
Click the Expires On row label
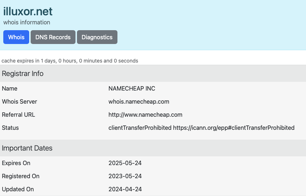tap(16, 163)
